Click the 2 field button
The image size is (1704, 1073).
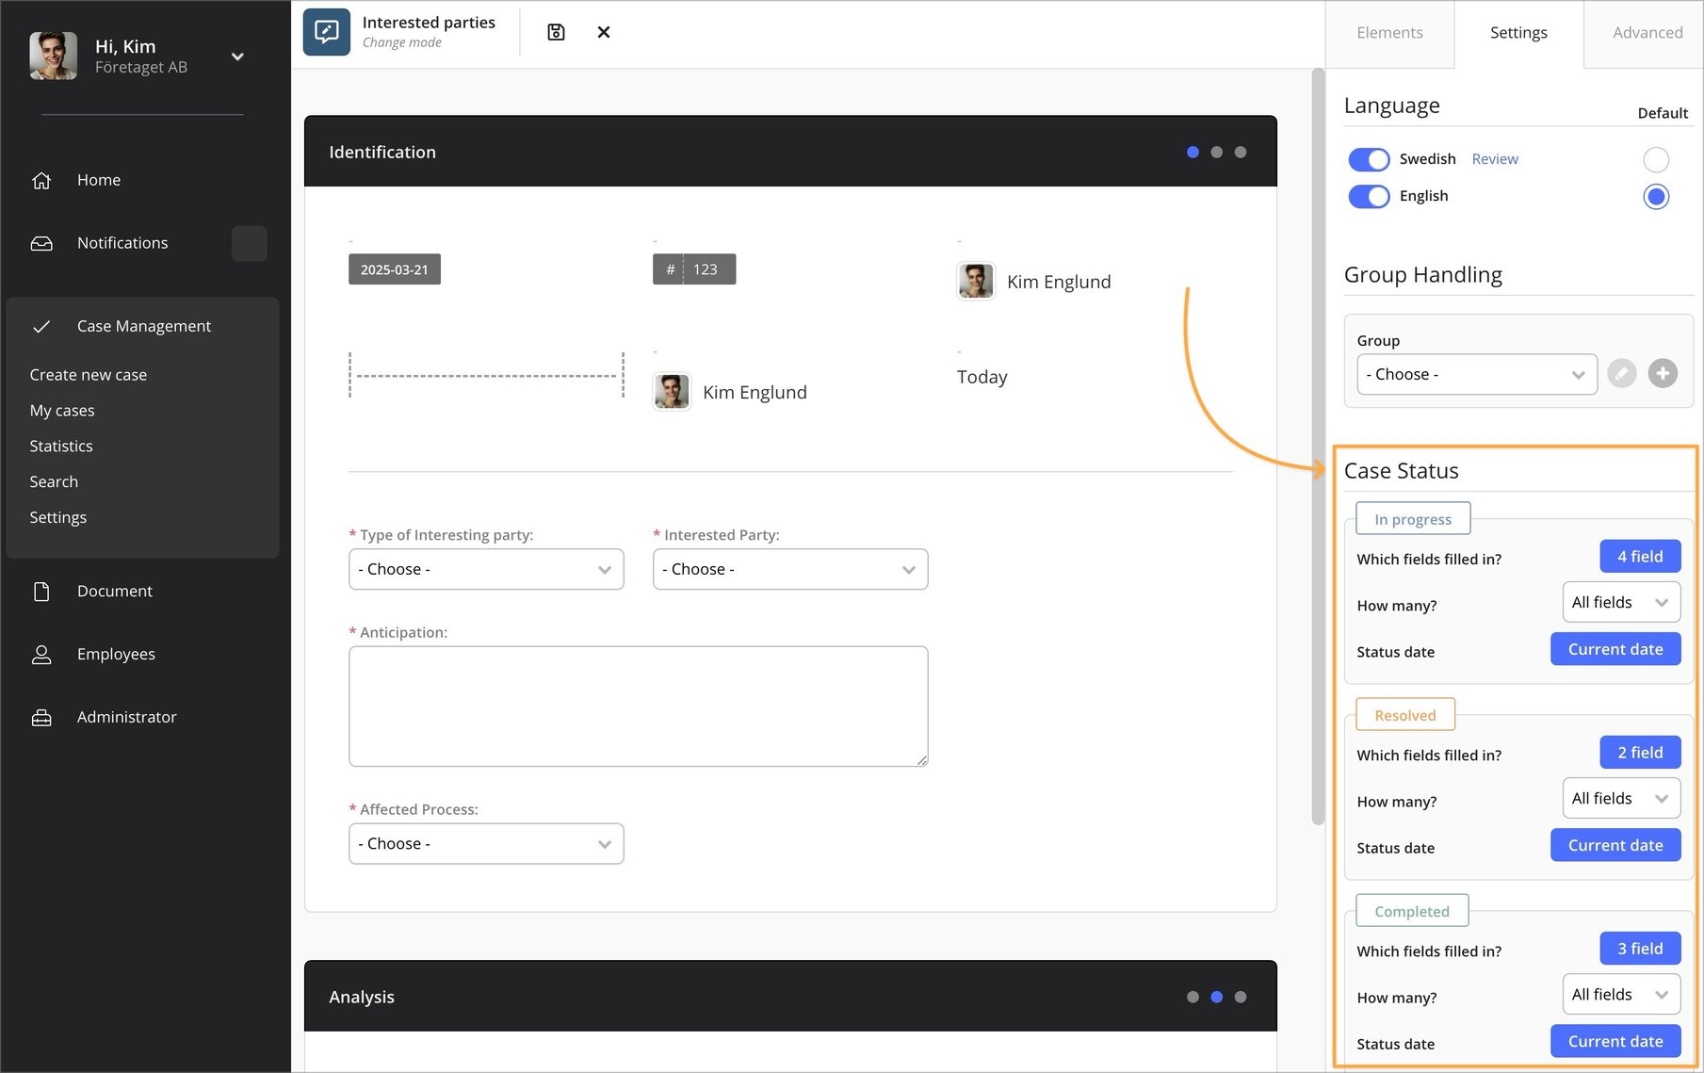point(1640,753)
